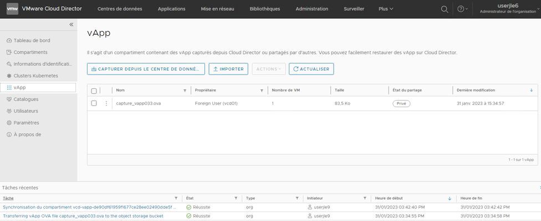
Task: Toggle the select-all checkbox in table header
Action: (94, 91)
